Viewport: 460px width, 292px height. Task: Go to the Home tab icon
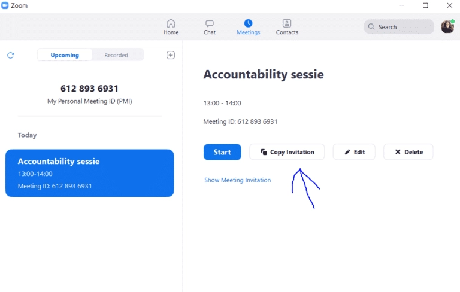tap(171, 23)
